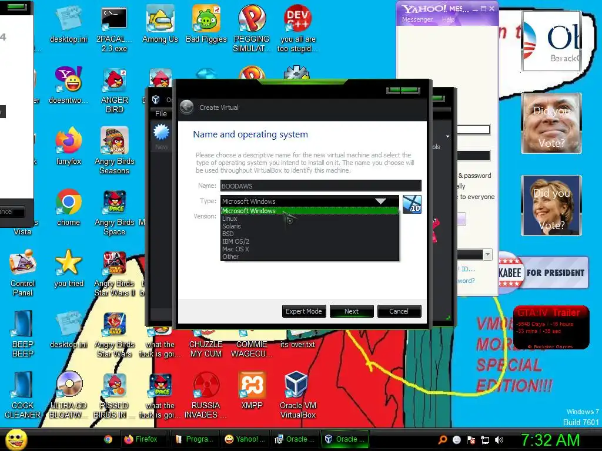602x451 pixels.
Task: Open the ULTRA CD BLOATW... disc icon
Action: (68, 395)
